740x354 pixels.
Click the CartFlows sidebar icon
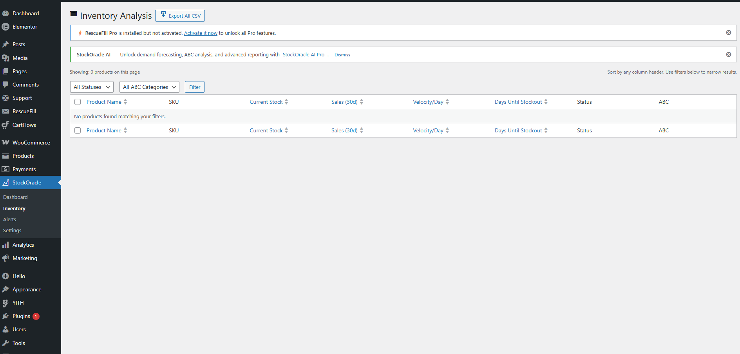tap(6, 125)
